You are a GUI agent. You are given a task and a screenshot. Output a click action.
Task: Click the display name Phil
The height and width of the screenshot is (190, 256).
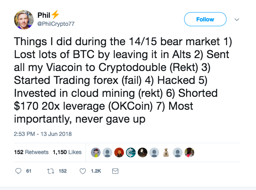pos(44,15)
